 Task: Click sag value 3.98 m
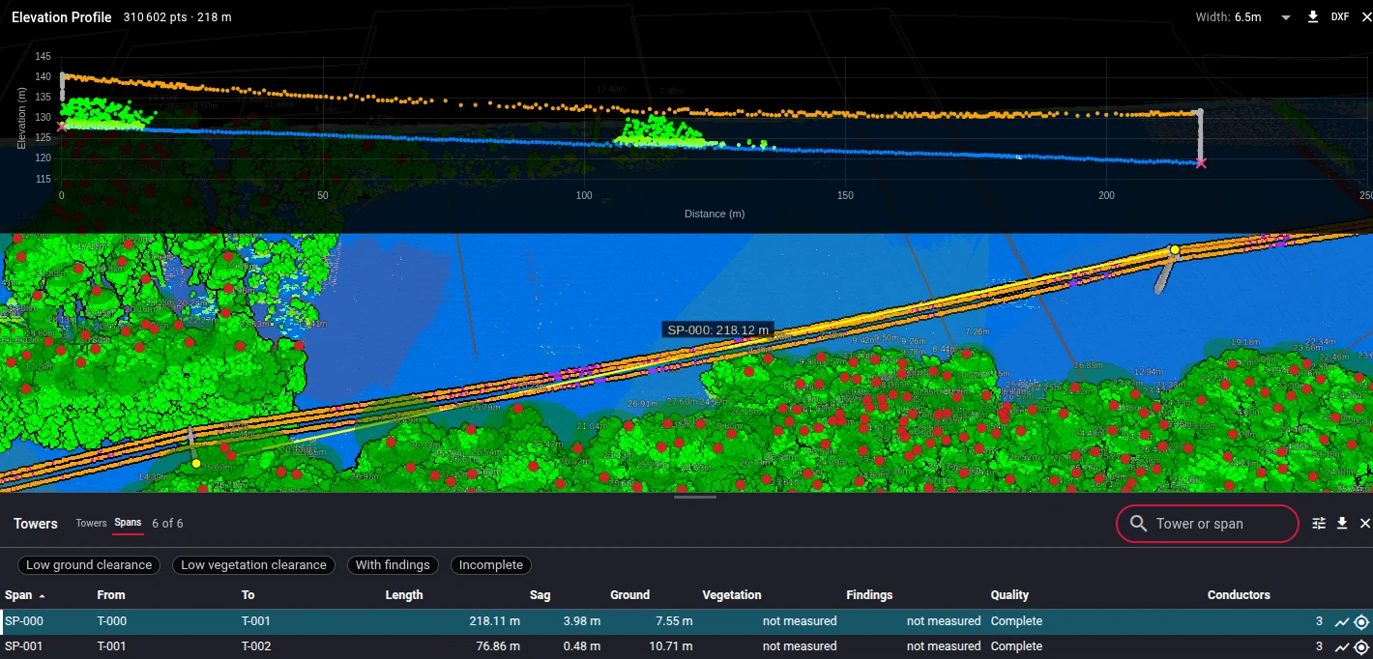coord(581,621)
